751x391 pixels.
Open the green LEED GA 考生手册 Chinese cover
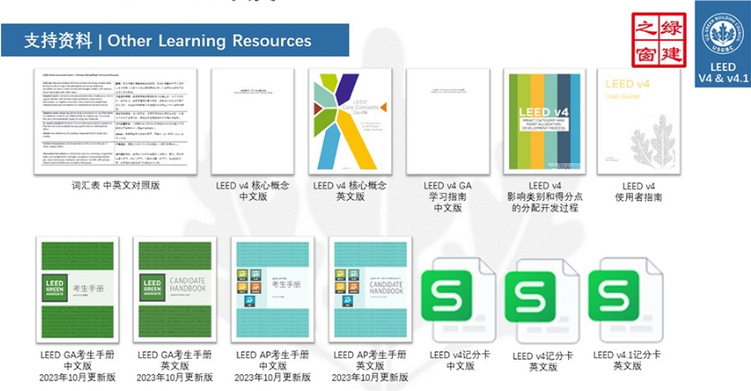[78, 289]
